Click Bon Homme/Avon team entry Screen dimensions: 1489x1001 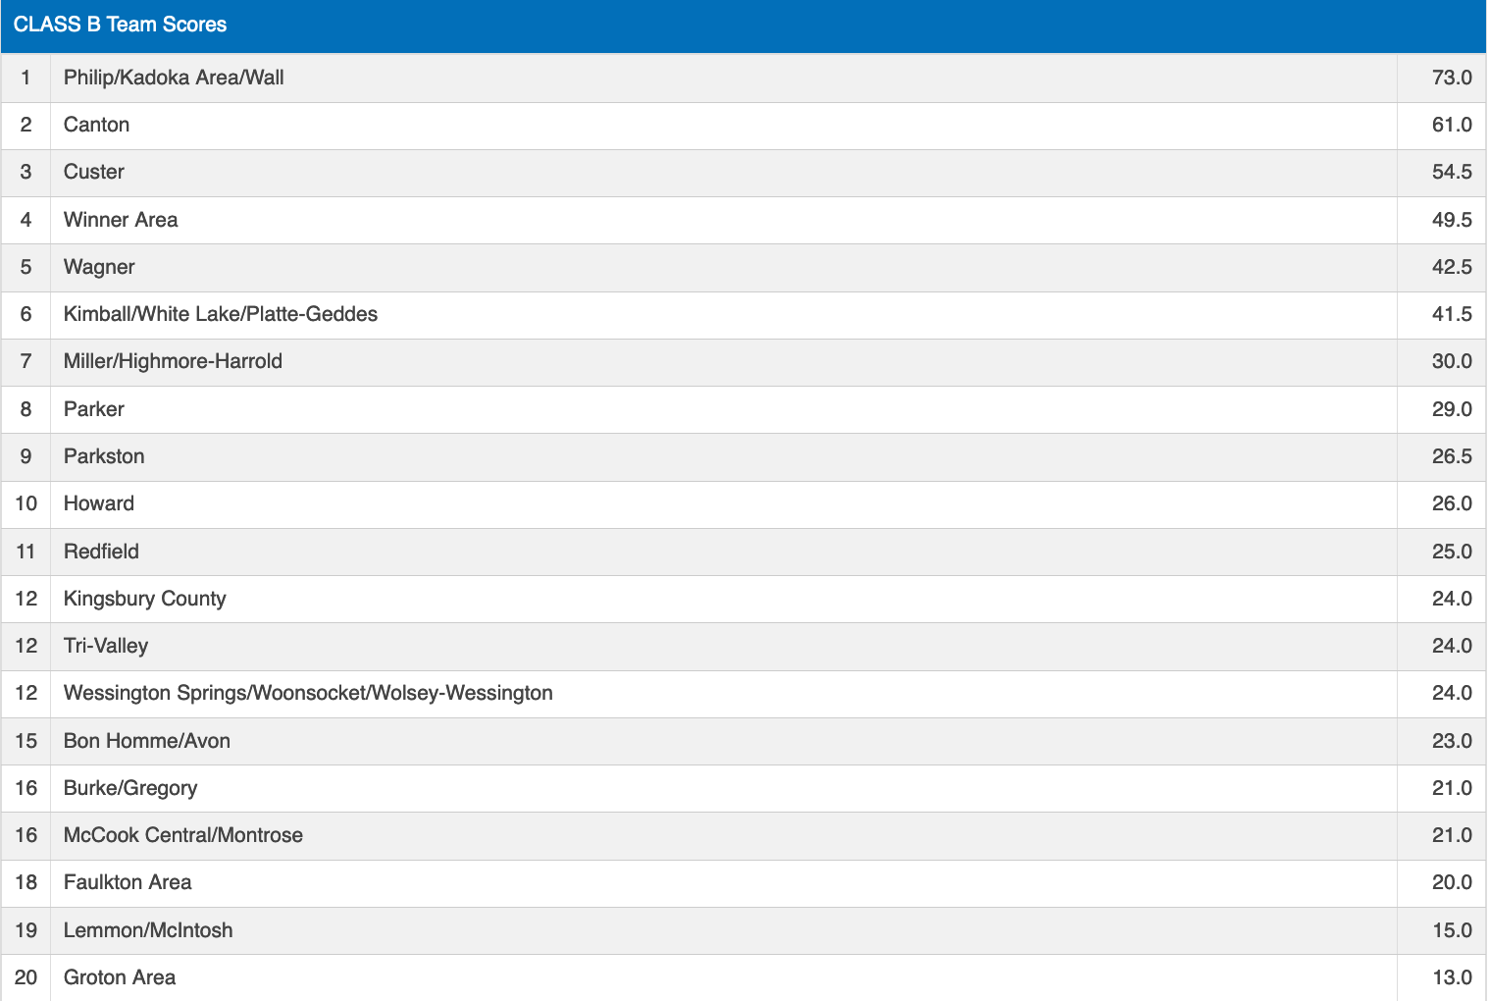(147, 741)
